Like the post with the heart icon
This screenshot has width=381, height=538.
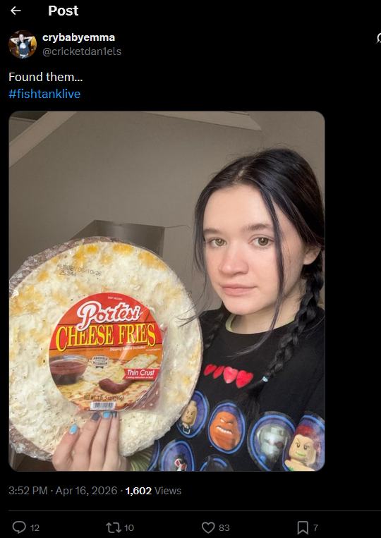coord(208,527)
